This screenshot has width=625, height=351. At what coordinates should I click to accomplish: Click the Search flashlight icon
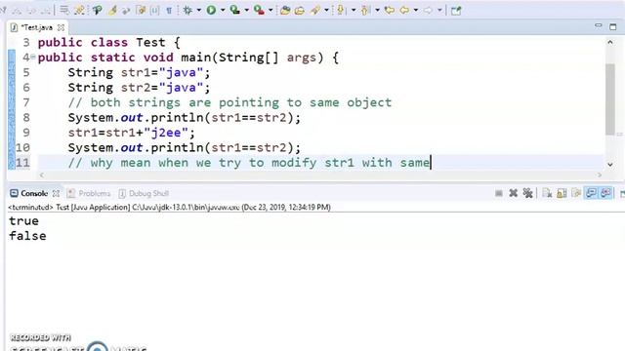(x=315, y=10)
